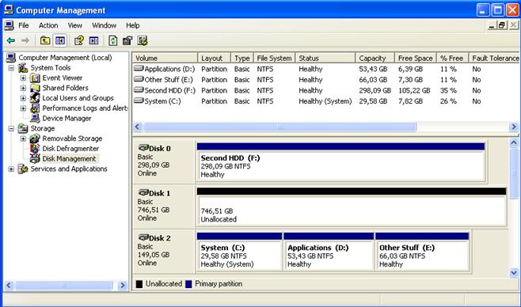This screenshot has width=521, height=307.
Task: Sort by the % Free column header
Action: coord(452,58)
